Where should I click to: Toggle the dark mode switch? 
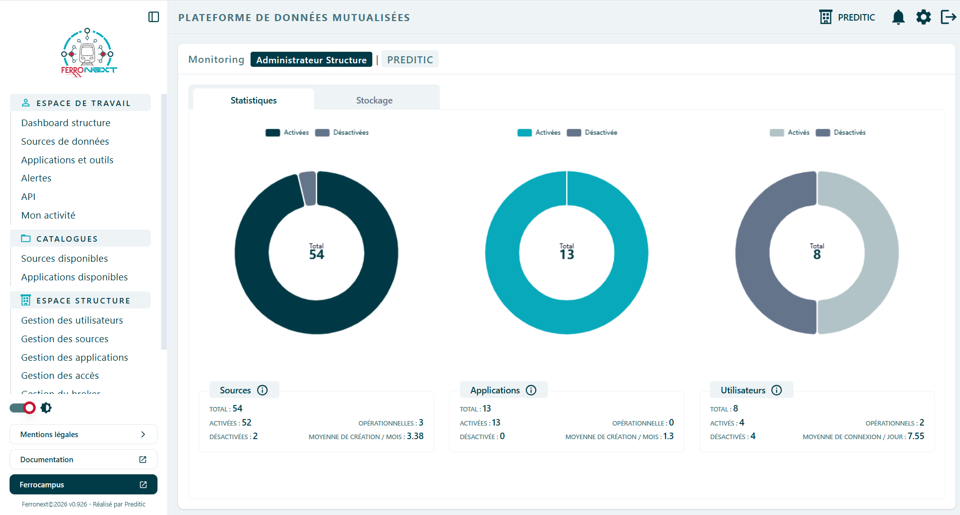click(x=23, y=408)
